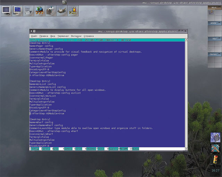Click 'Exec=ASRun --afterstep-config wharf' line
The width and height of the screenshot is (222, 177).
pyautogui.click(x=54, y=131)
